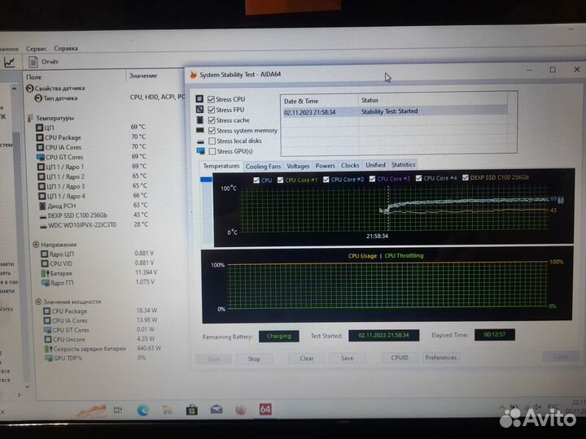Click the ЦП temperature row icon
The image size is (586, 439).
coord(39,128)
